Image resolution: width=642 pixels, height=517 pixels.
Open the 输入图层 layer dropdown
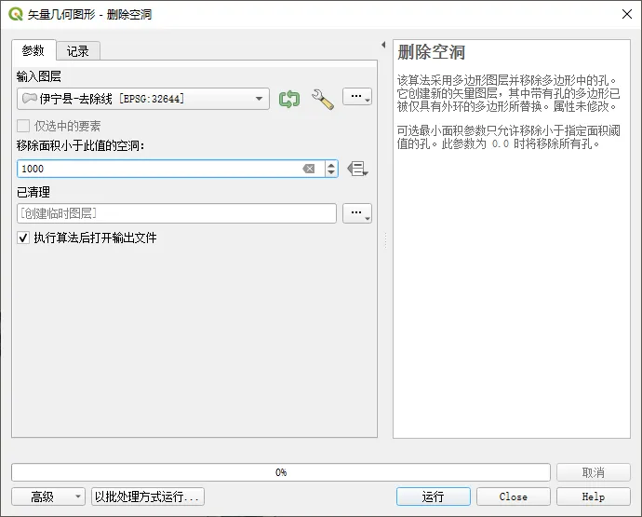point(143,99)
